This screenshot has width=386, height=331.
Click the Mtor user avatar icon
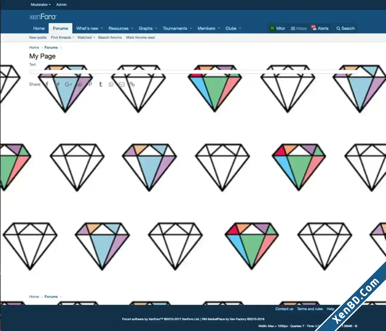[272, 28]
